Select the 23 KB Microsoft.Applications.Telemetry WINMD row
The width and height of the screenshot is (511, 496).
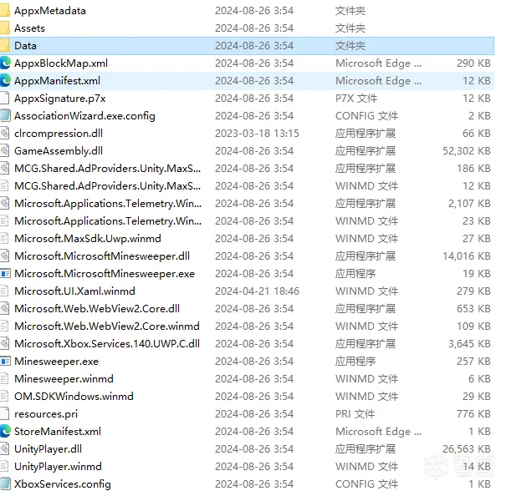[247, 221]
